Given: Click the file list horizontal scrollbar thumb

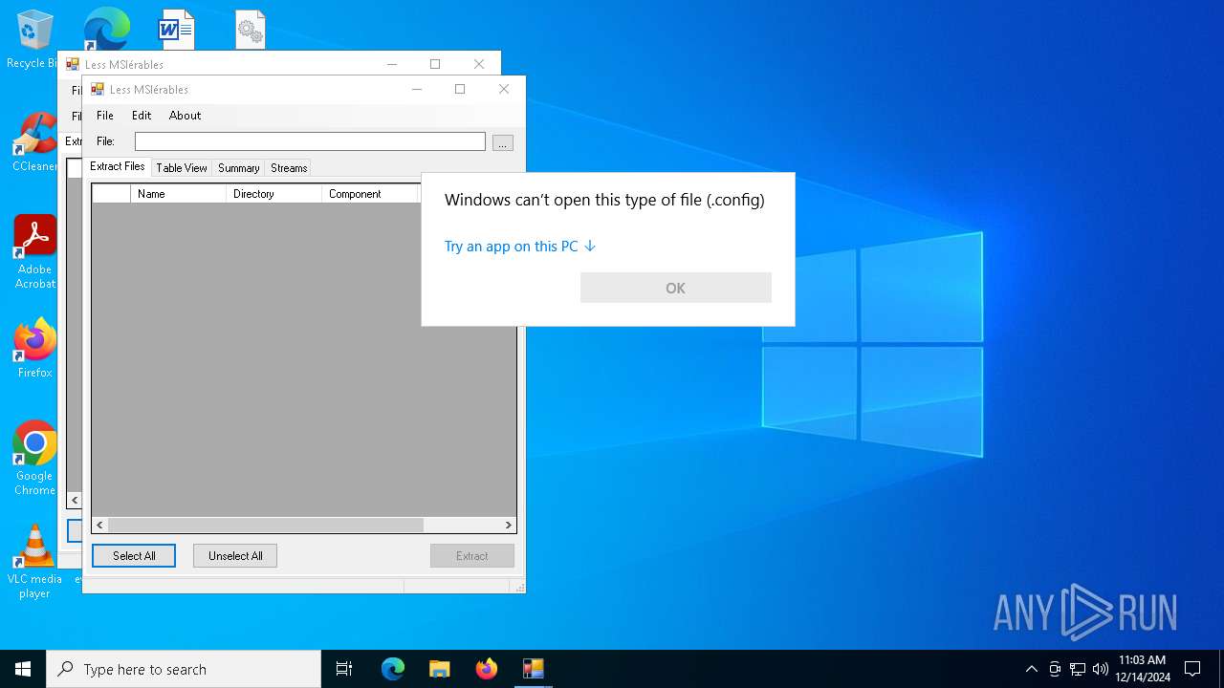Looking at the screenshot, I should pyautogui.click(x=266, y=525).
